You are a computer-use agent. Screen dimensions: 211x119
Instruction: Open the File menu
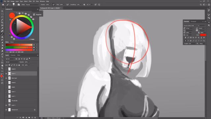coord(5,1)
